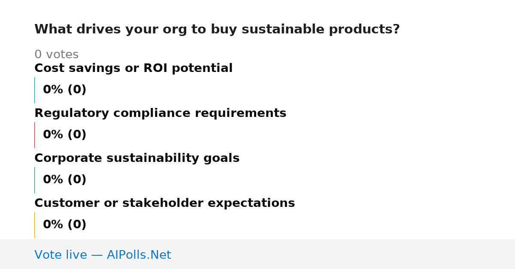Click the word "stakeholder" in the last option

click(x=170, y=203)
